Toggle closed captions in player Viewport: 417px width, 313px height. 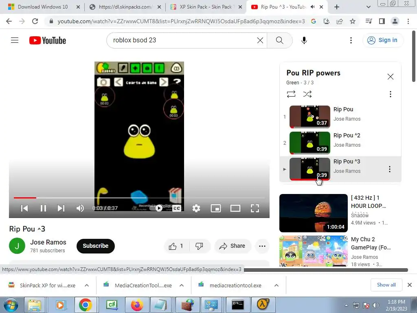[x=177, y=208]
